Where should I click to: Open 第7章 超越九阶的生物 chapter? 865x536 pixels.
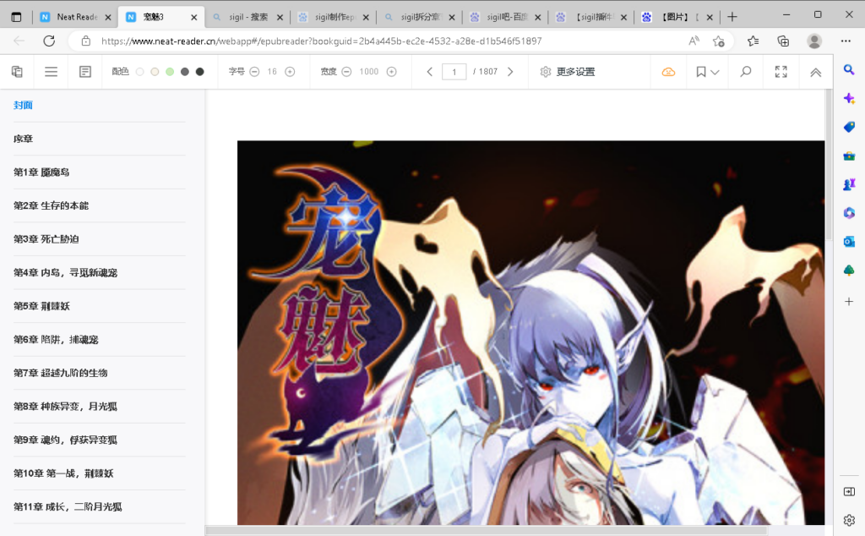click(x=60, y=373)
